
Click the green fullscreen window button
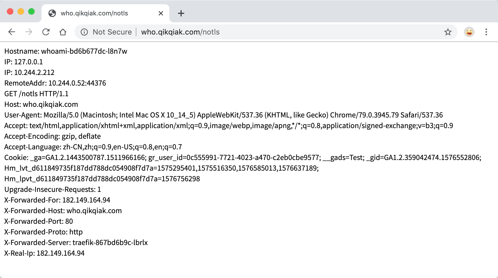(x=31, y=11)
